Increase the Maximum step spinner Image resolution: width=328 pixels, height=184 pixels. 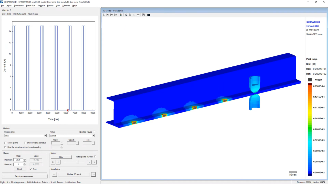(25, 159)
